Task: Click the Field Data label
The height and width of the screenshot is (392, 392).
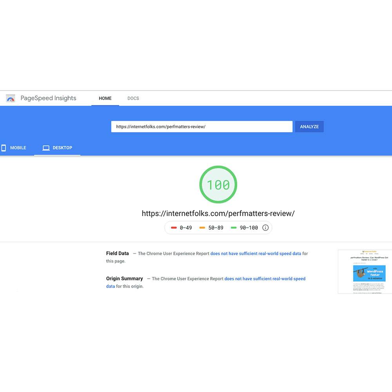Action: pyautogui.click(x=117, y=253)
